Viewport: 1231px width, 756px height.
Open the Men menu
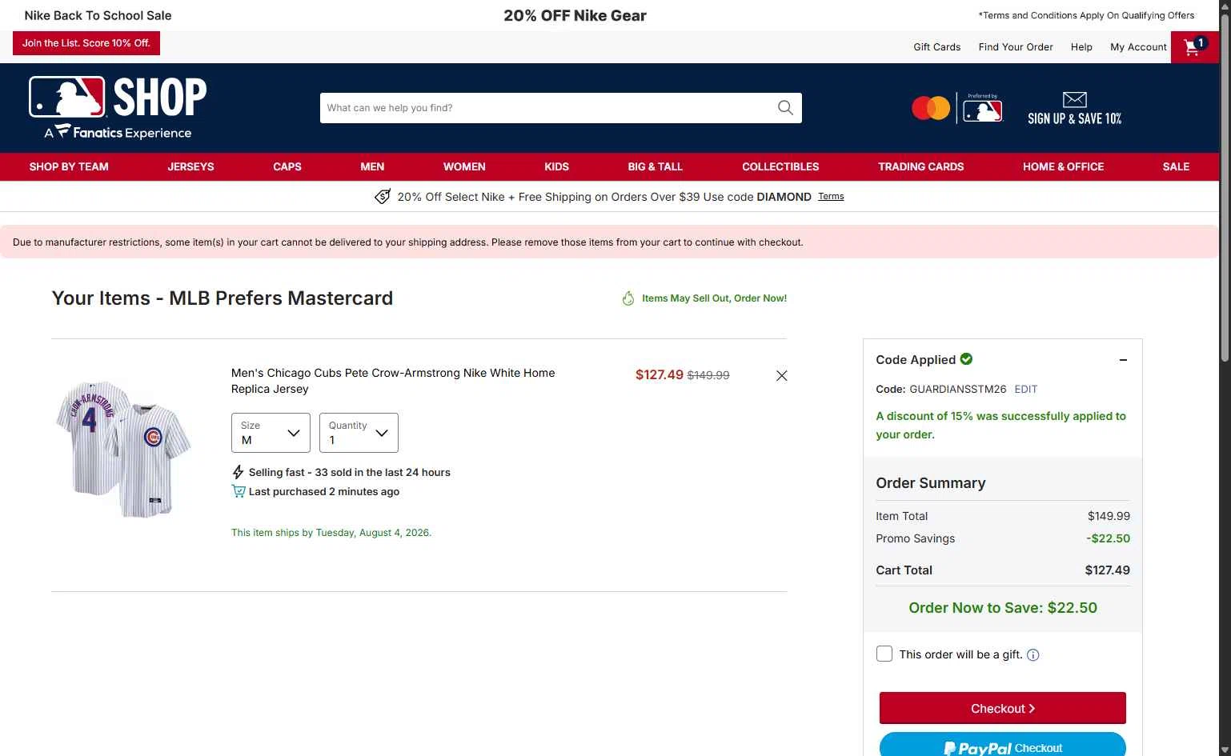coord(372,166)
